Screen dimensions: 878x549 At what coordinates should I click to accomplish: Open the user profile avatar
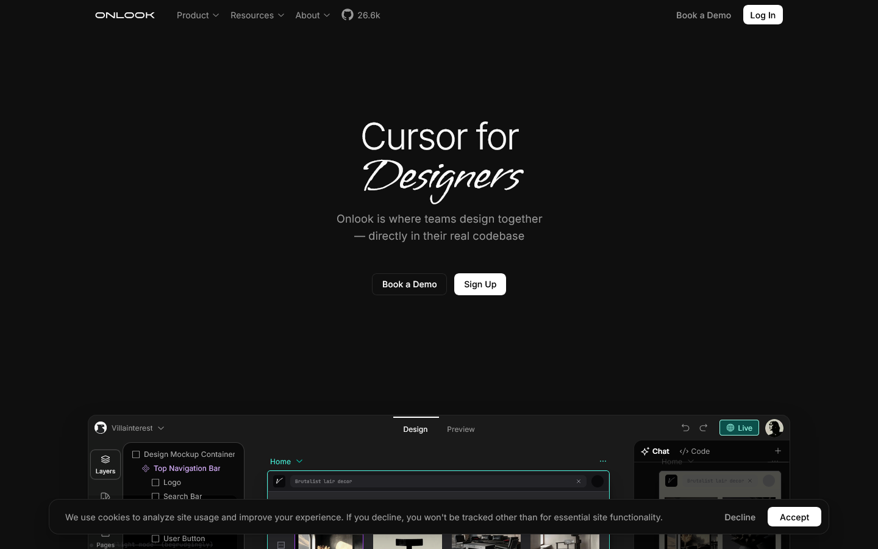(x=774, y=428)
